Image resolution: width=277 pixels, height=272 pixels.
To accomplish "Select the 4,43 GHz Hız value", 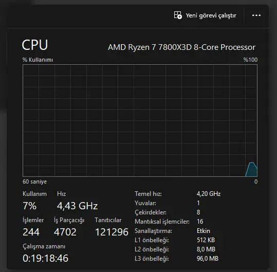I will [x=77, y=206].
